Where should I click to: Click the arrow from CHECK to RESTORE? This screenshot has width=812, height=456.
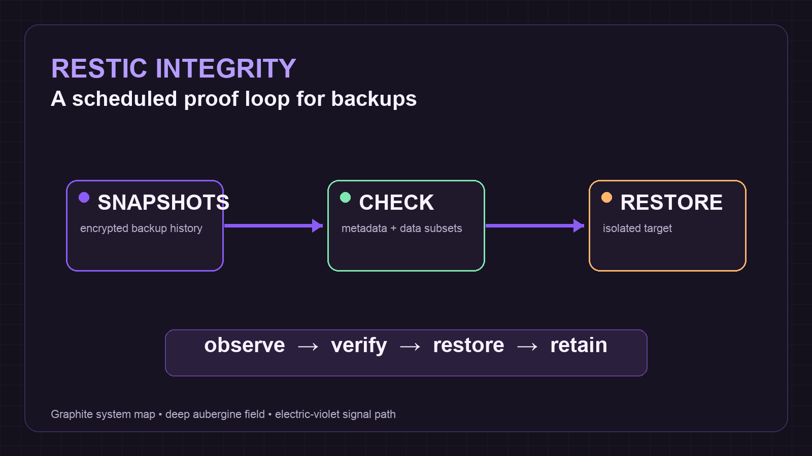pyautogui.click(x=535, y=225)
